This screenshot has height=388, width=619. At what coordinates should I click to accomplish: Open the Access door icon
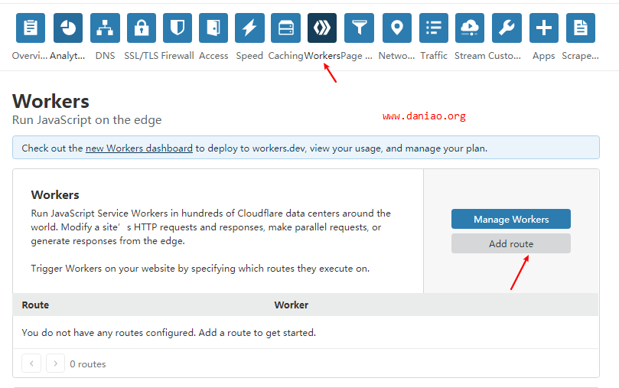tap(213, 28)
